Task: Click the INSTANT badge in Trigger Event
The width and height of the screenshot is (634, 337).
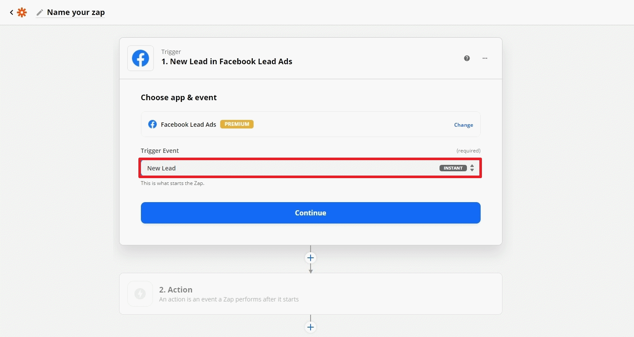Action: pos(453,168)
